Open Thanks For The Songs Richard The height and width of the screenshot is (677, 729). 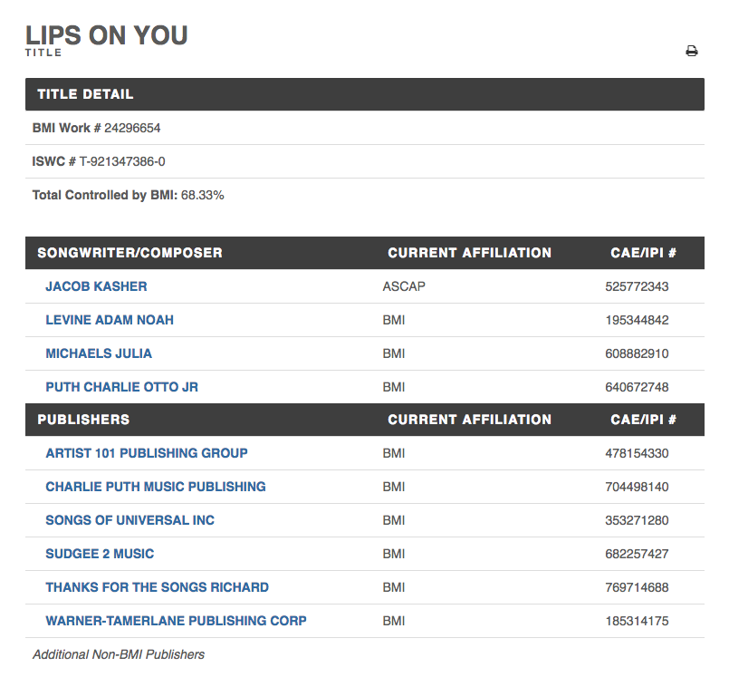pos(157,587)
